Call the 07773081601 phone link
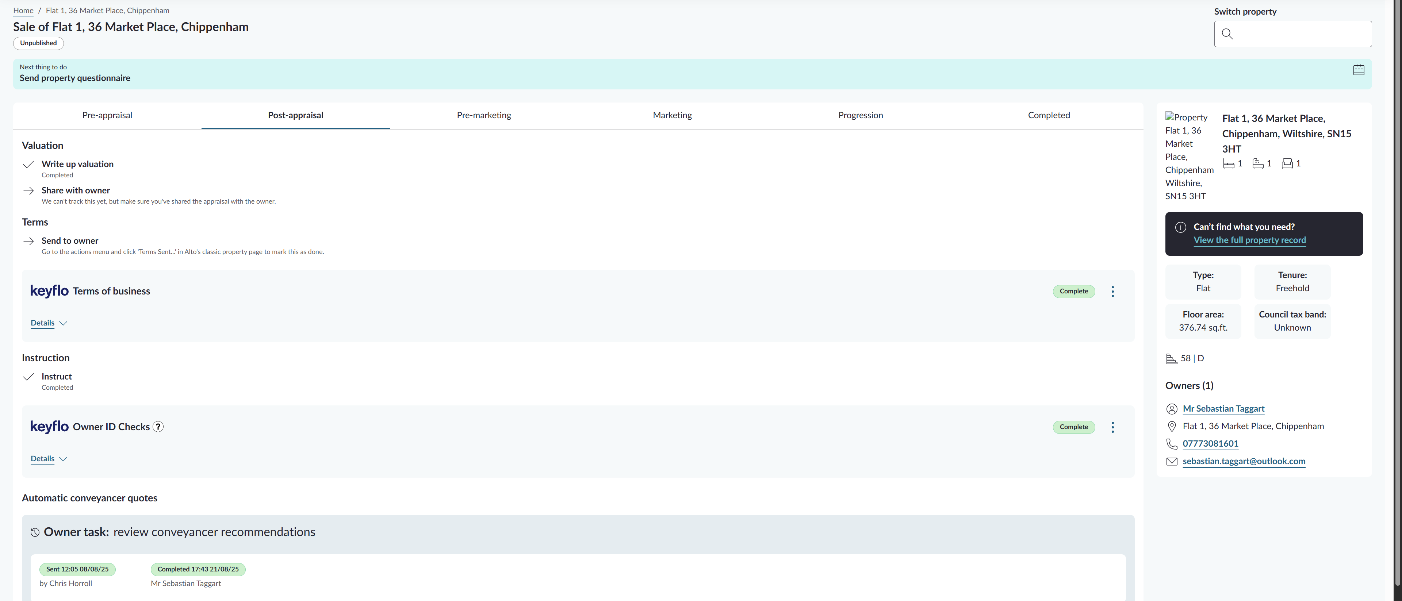Screen dimensions: 1402x601 [1210, 444]
